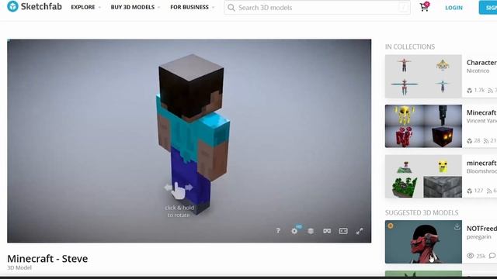Viewport: 497px width, 279px height.
Task: Open the viewer settings gear
Action: [294, 231]
